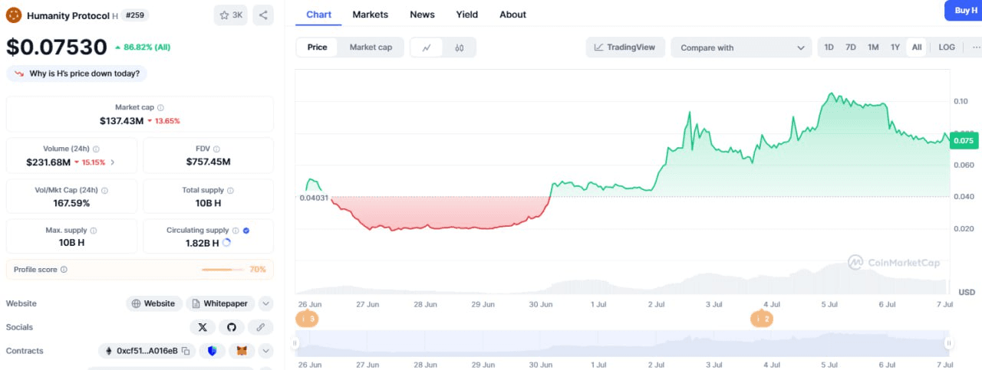The image size is (982, 370).
Task: Toggle LOG scale on chart
Action: point(947,47)
